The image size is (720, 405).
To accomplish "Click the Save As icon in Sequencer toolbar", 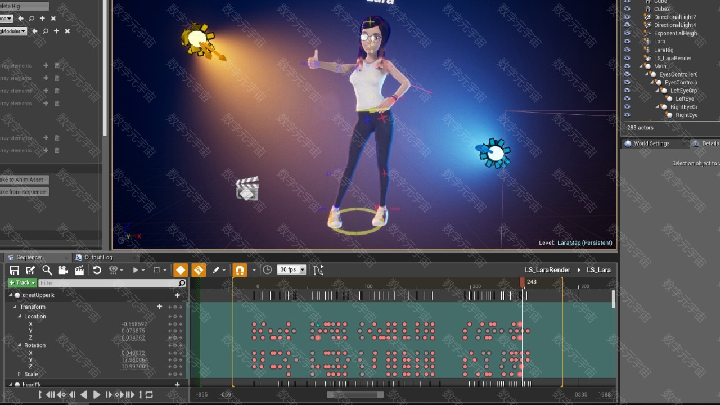I will (30, 270).
